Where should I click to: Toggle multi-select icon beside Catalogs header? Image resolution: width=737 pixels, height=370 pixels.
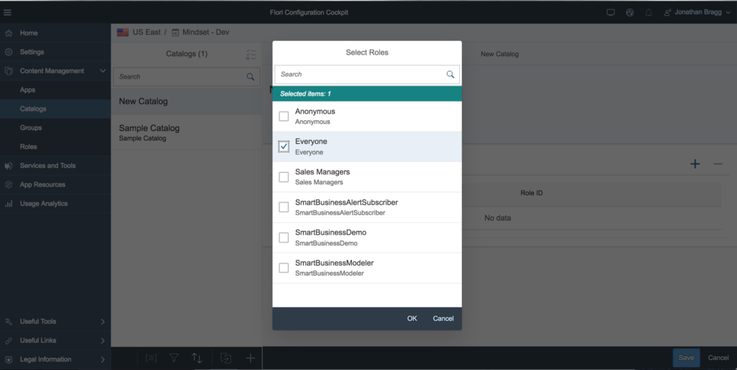tap(251, 55)
